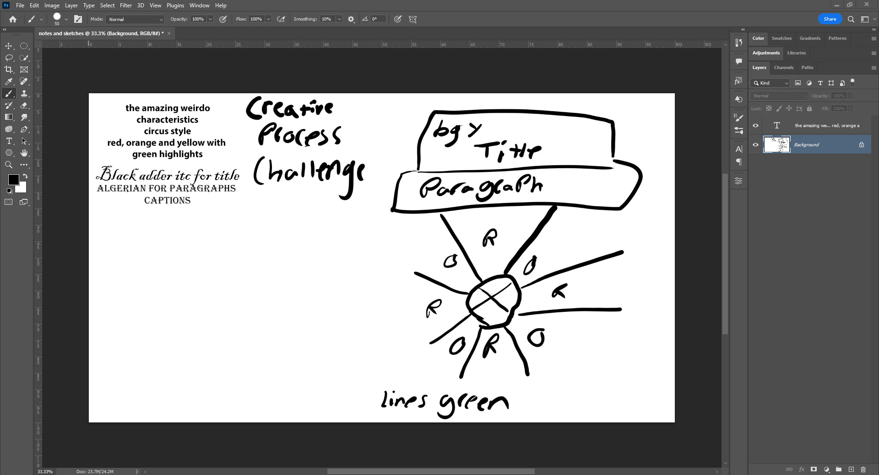Open the foreground color swatch

click(x=14, y=180)
